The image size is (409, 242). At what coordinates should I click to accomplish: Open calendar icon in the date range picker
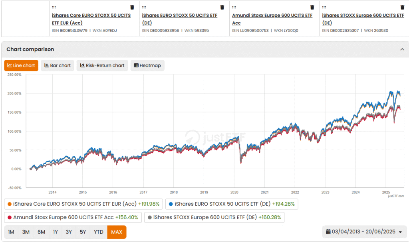click(328, 232)
